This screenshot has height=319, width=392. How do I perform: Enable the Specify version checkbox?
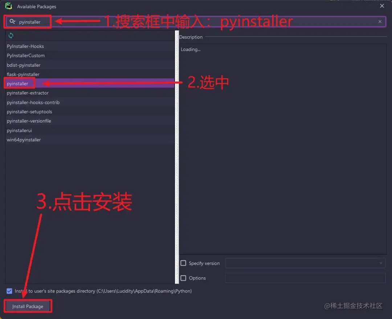click(x=183, y=263)
